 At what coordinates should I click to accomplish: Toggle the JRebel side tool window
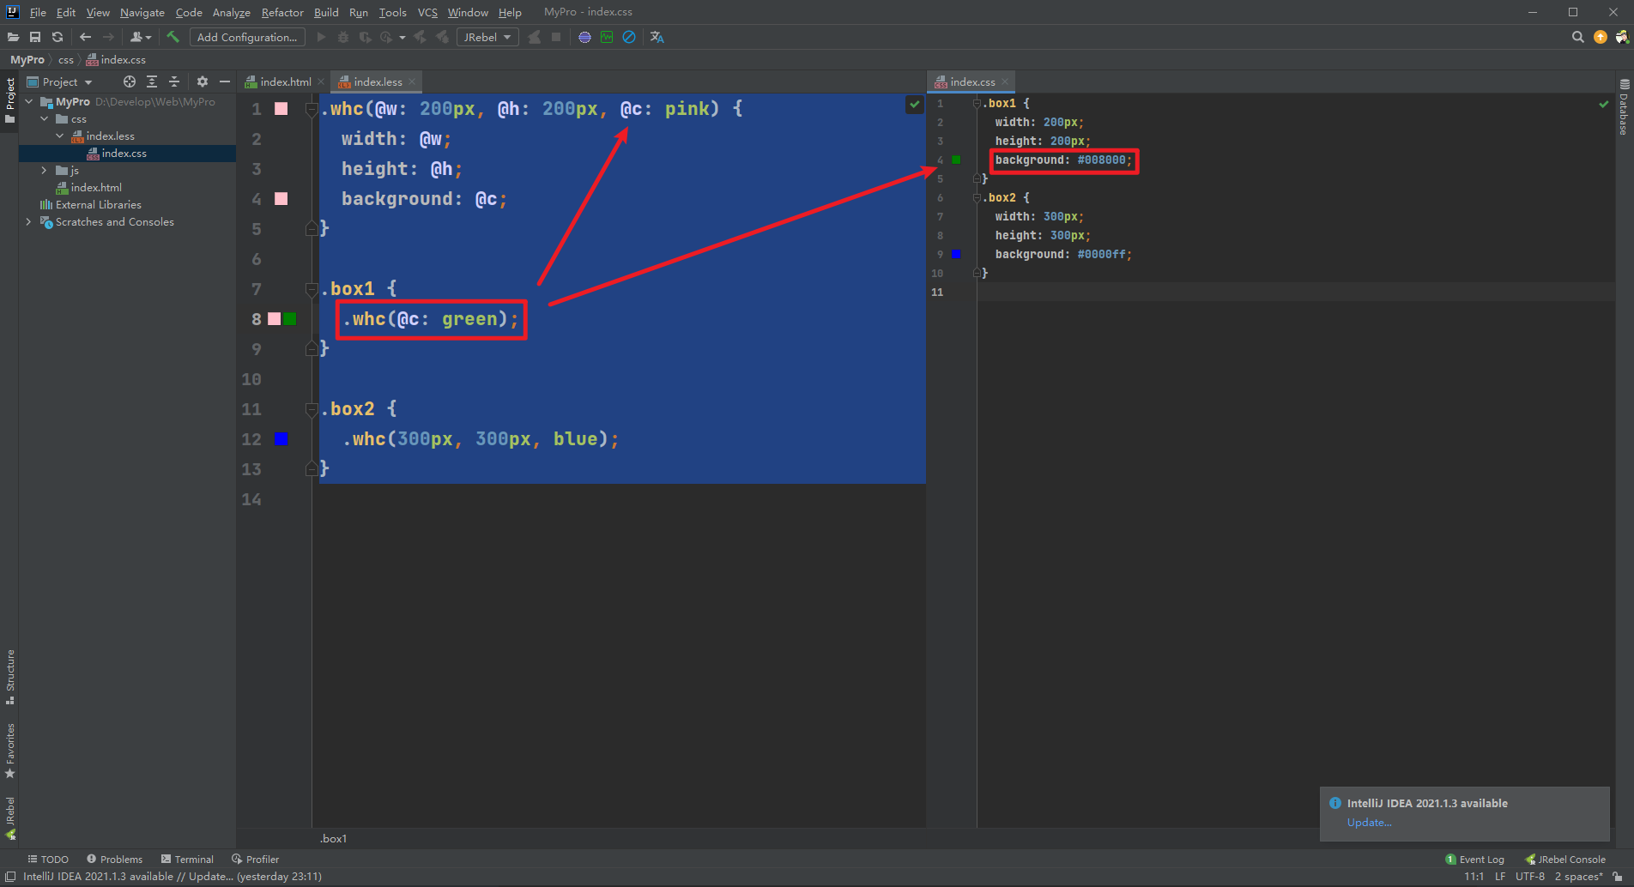[x=10, y=818]
